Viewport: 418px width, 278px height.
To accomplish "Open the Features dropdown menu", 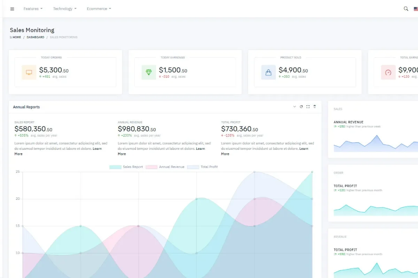I will point(33,9).
